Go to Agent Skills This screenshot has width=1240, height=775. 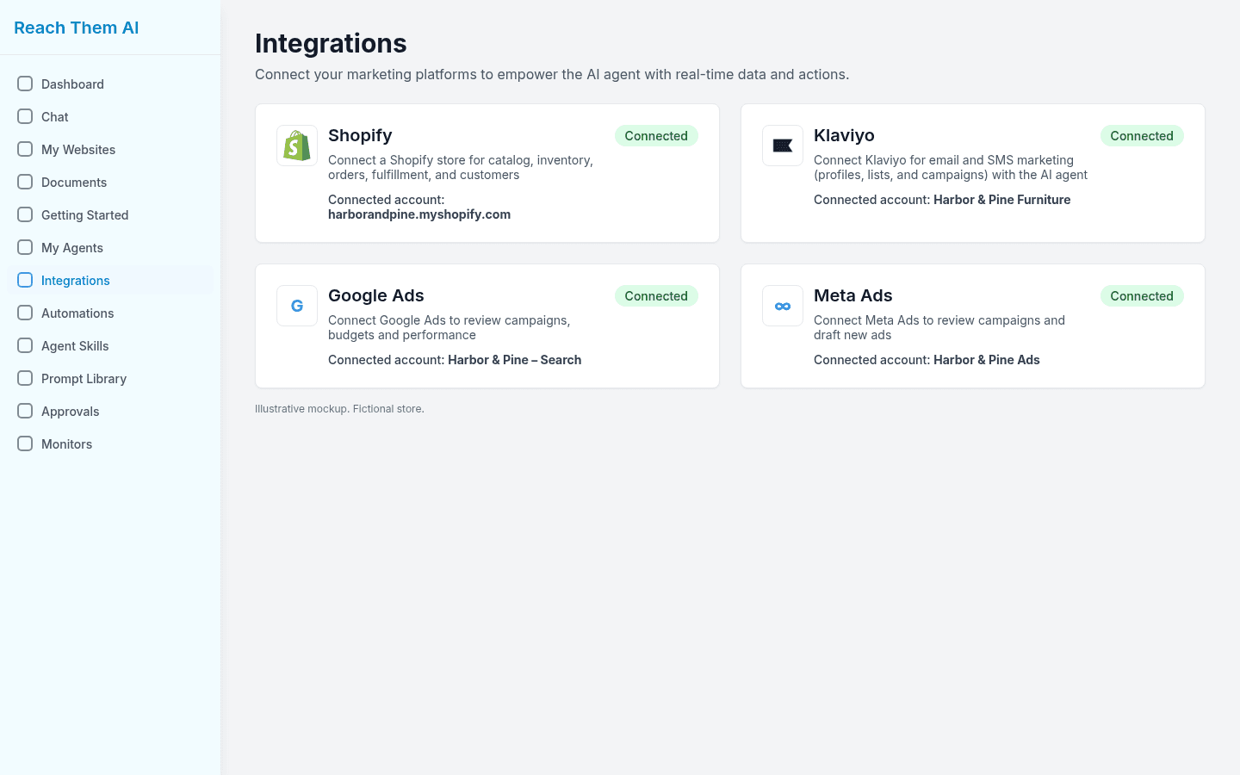pyautogui.click(x=110, y=345)
